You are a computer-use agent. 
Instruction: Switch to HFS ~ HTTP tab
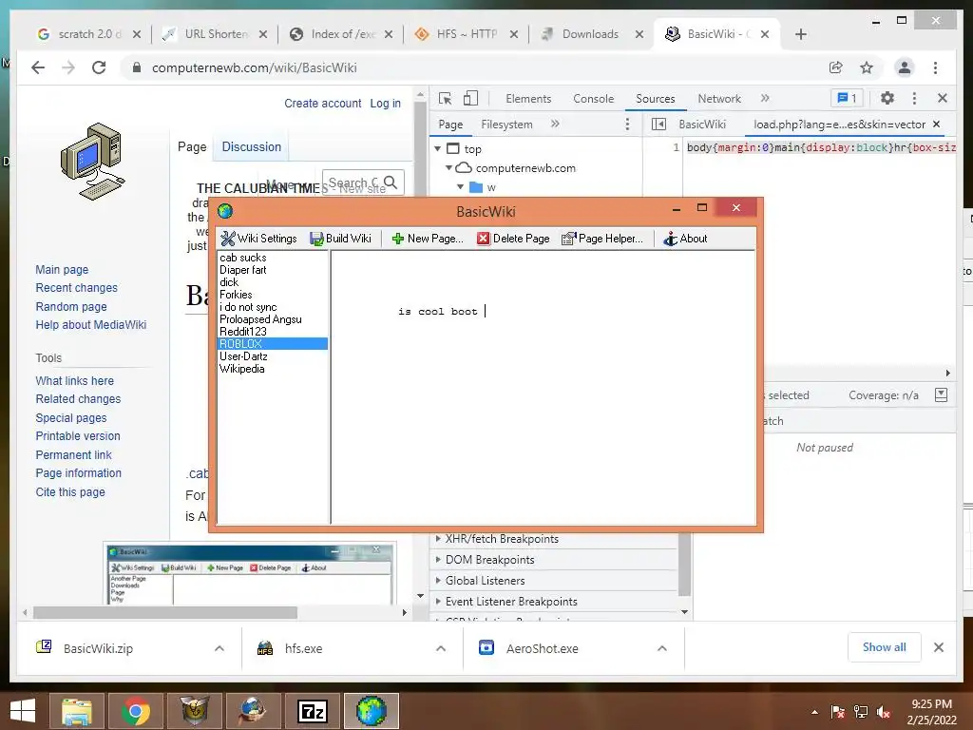pos(467,34)
